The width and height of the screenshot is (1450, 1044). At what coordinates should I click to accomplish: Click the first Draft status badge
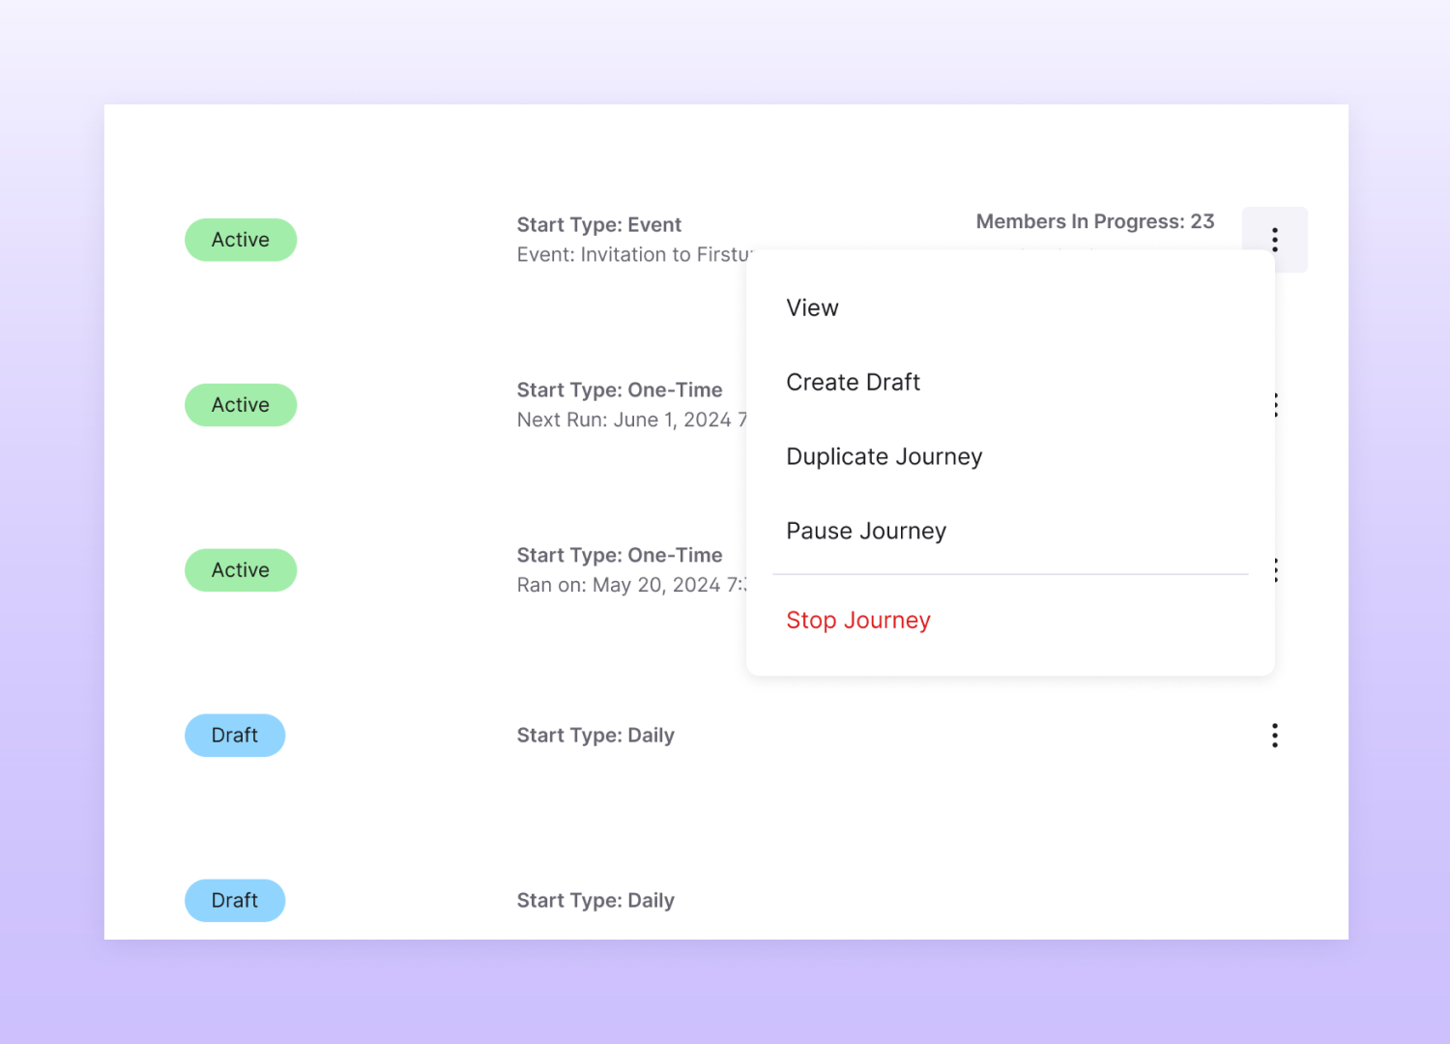click(x=235, y=736)
